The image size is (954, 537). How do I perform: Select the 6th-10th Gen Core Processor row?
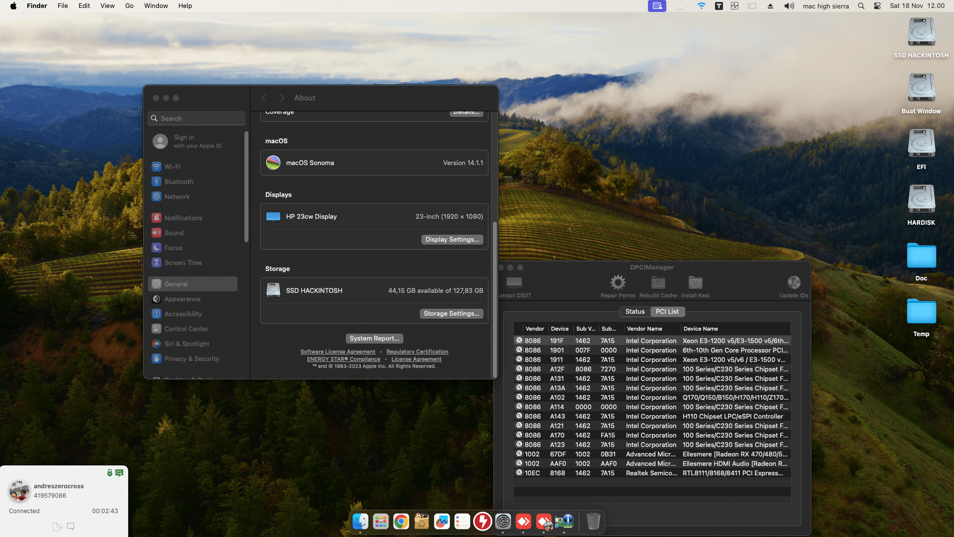tap(652, 350)
